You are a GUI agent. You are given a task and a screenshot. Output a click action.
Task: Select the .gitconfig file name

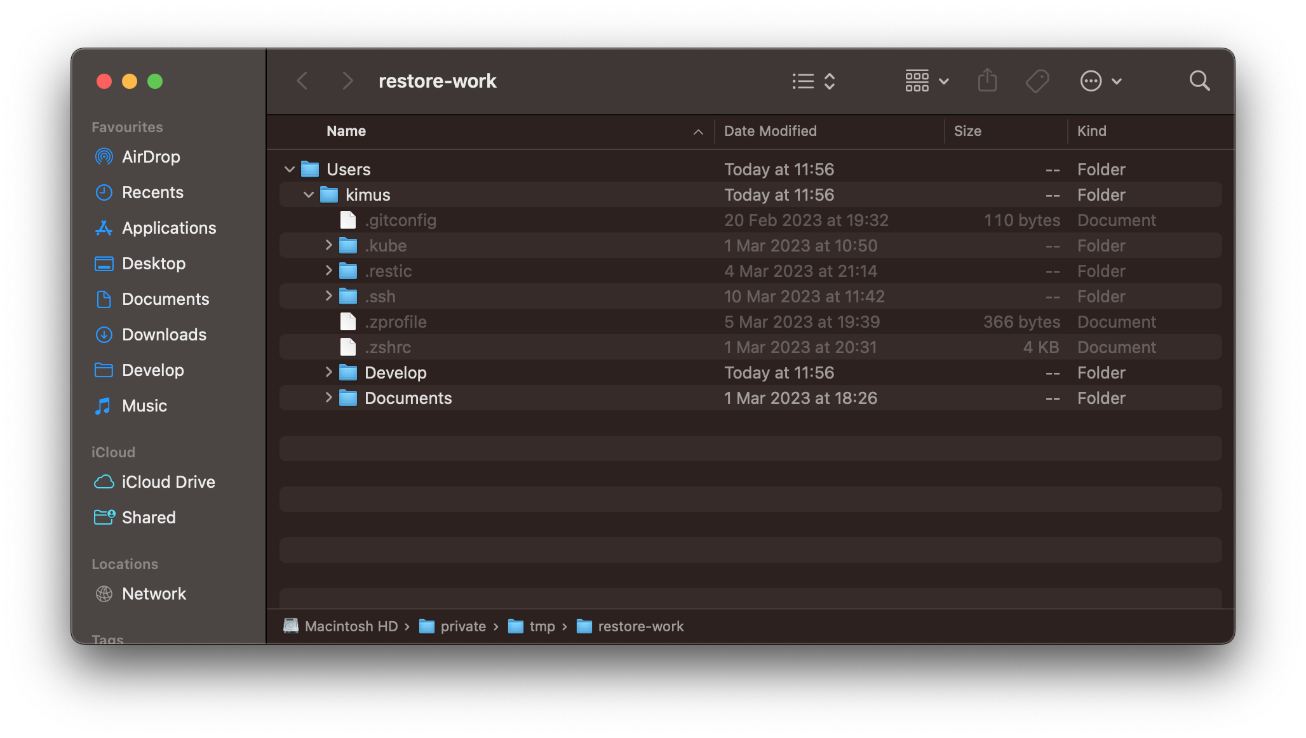400,220
